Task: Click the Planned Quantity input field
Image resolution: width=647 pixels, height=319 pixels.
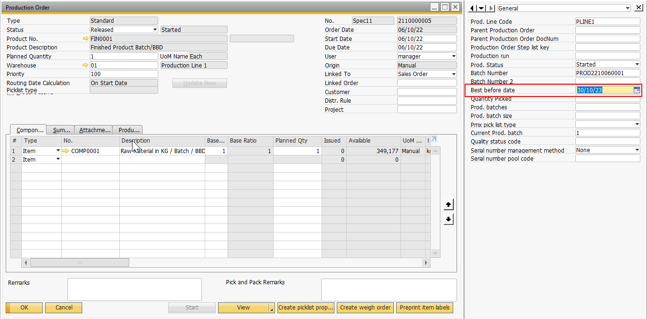Action: [x=124, y=56]
